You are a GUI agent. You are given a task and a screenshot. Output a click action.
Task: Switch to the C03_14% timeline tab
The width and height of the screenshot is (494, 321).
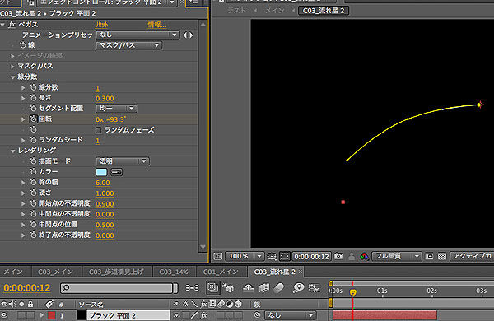coord(174,272)
